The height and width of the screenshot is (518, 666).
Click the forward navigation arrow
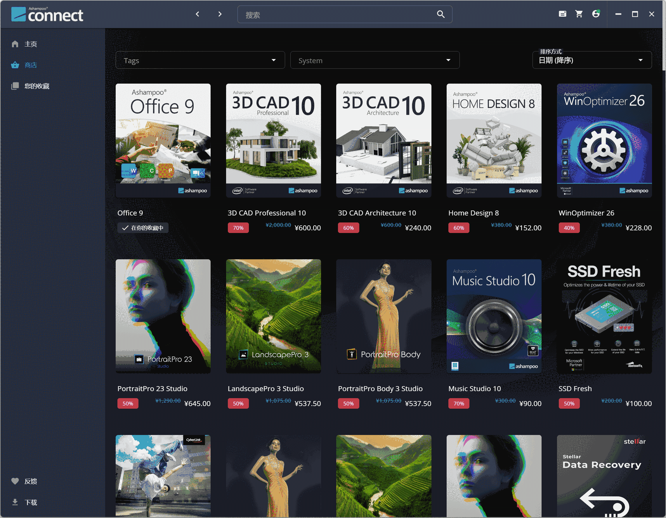[220, 14]
